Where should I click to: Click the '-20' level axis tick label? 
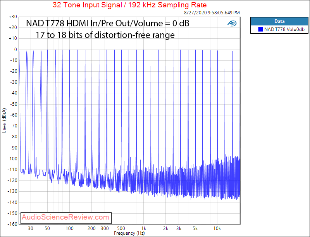(x=14, y=71)
